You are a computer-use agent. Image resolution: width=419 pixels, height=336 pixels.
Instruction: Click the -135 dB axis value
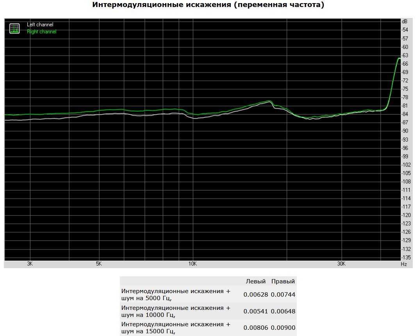(406, 257)
